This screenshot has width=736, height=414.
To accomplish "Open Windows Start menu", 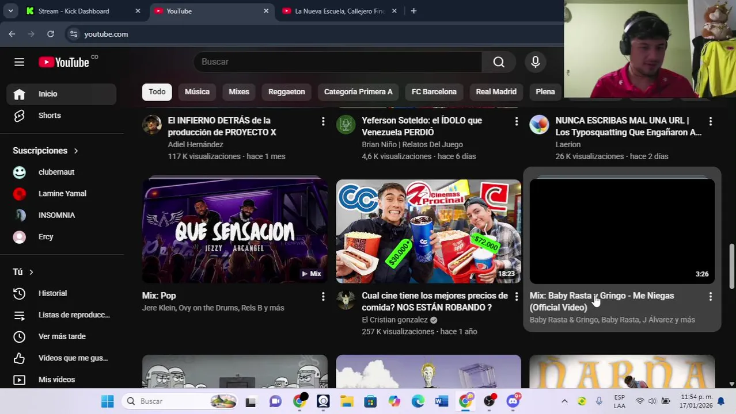I will coord(108,401).
